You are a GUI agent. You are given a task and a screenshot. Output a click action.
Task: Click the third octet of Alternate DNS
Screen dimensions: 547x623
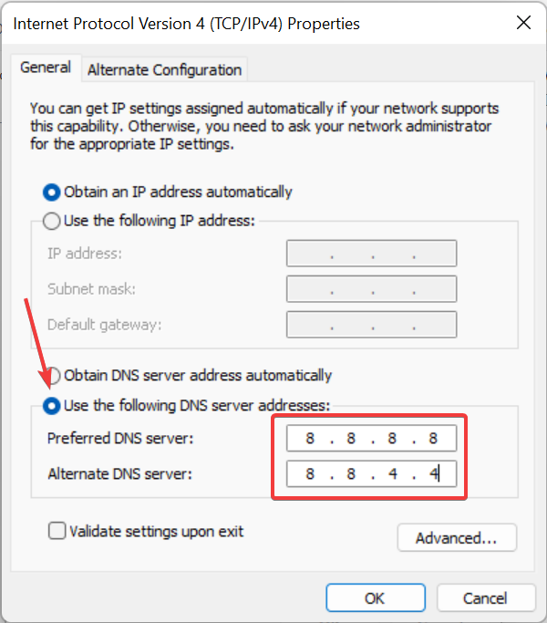[393, 473]
